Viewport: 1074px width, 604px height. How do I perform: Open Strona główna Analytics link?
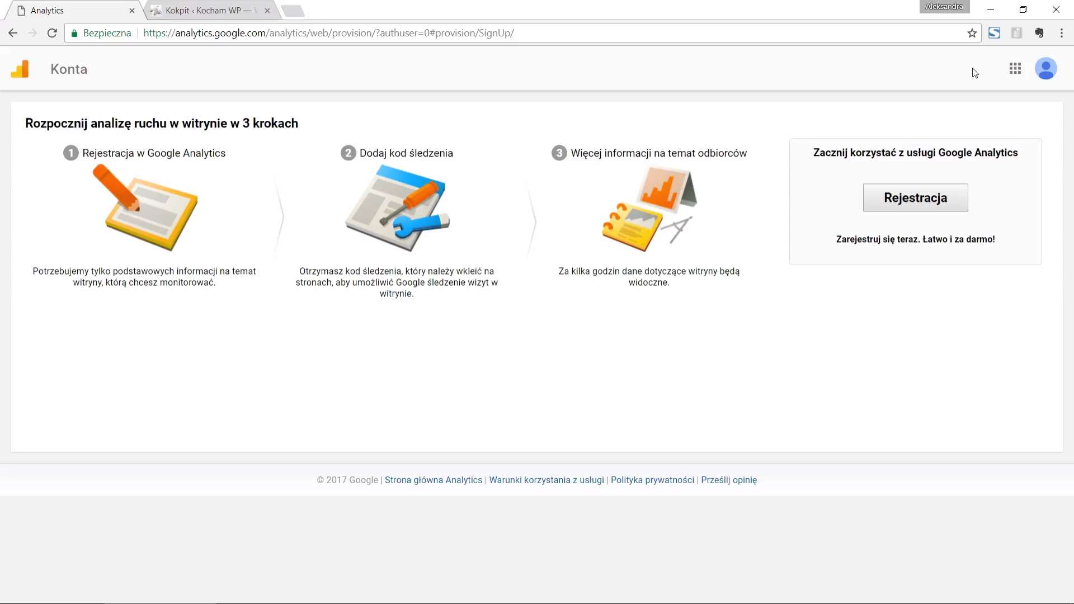[434, 480]
